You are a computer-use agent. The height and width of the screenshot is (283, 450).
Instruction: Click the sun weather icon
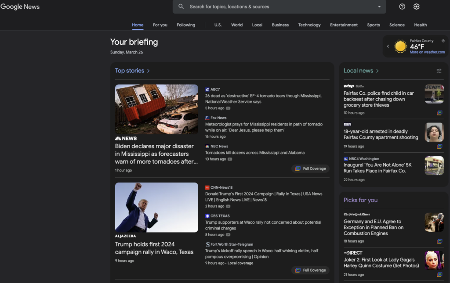pos(400,47)
